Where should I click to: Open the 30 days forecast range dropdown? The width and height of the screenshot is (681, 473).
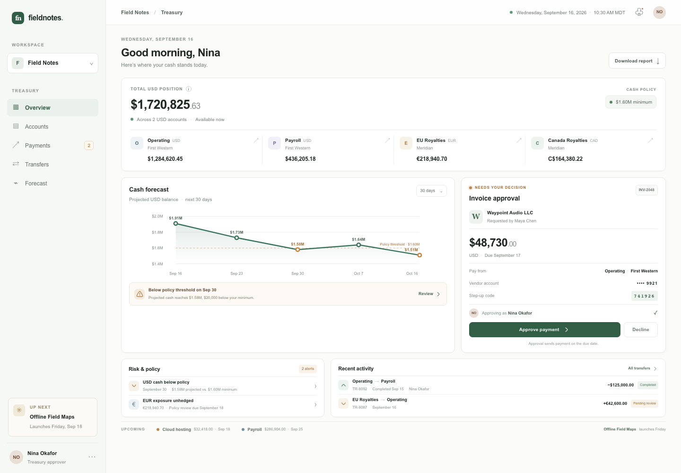[x=431, y=191]
